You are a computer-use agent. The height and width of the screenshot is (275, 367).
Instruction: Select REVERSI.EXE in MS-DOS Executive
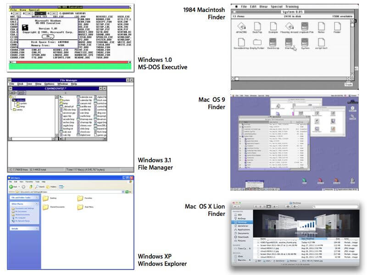(105, 16)
